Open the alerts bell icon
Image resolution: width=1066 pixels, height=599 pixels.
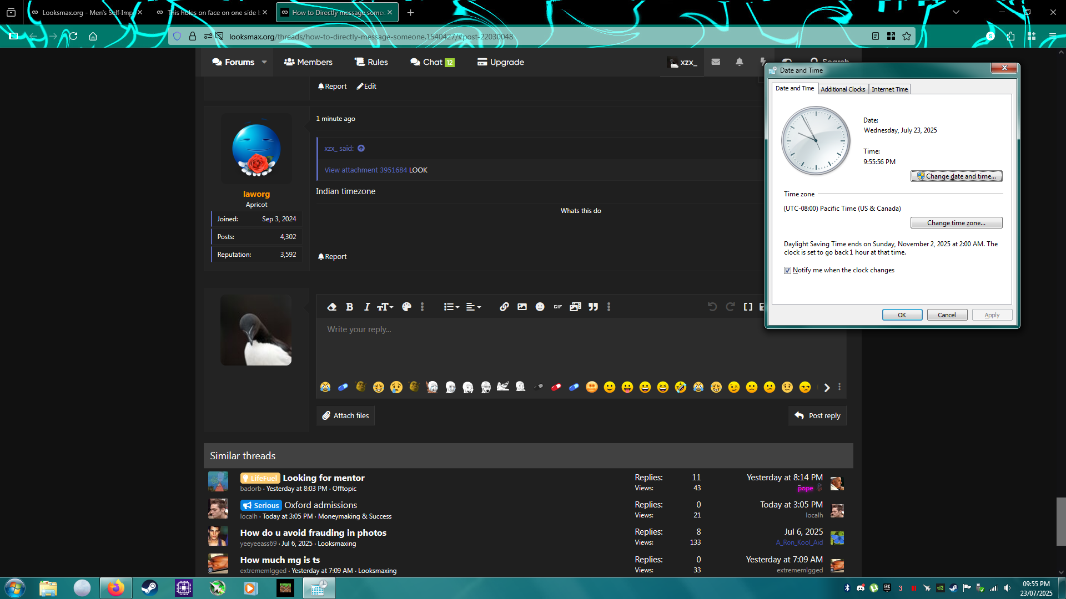click(739, 62)
